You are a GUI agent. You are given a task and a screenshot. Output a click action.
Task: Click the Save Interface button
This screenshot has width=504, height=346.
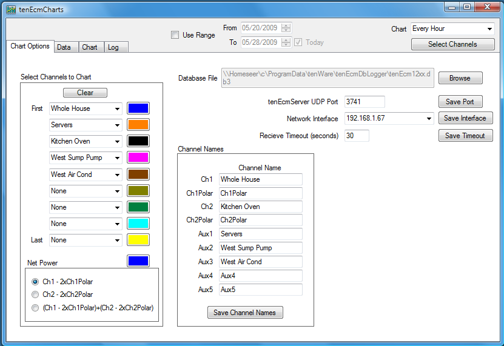pyautogui.click(x=465, y=118)
